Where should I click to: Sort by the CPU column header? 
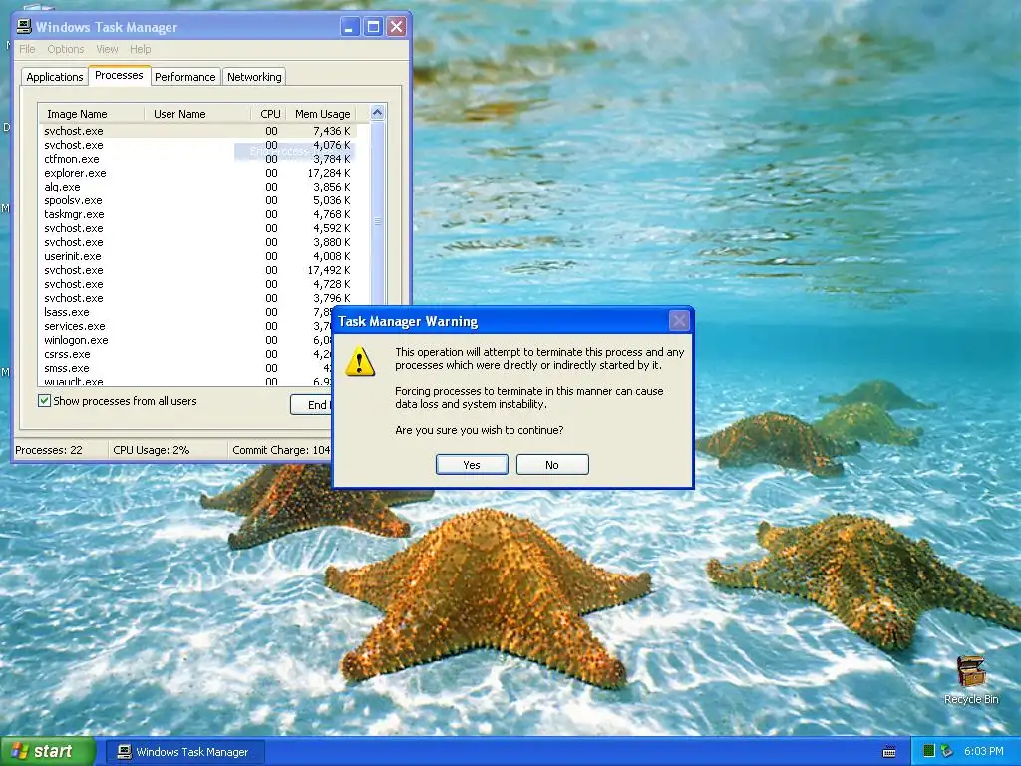click(x=269, y=114)
